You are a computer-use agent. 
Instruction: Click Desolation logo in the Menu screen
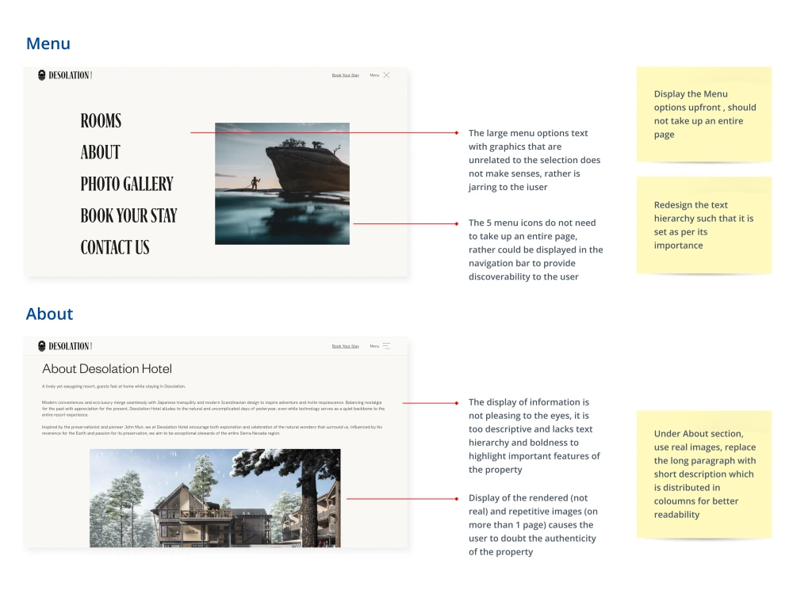click(65, 75)
